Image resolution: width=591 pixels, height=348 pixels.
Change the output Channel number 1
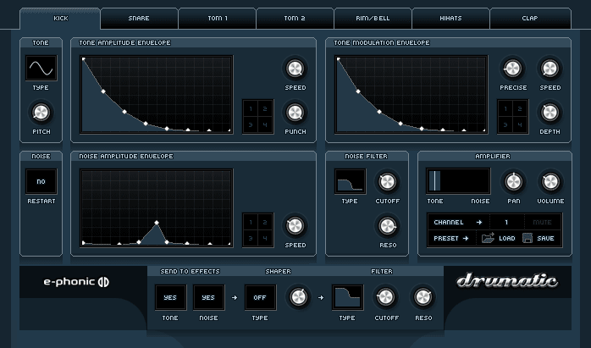(506, 222)
